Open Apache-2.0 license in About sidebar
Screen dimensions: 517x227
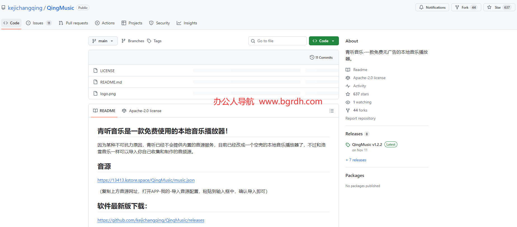369,78
